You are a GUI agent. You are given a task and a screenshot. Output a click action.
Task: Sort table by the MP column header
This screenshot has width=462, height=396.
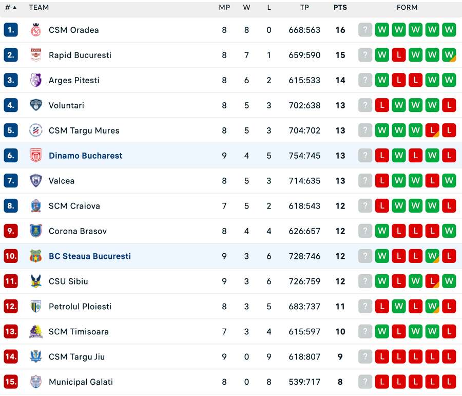coord(224,8)
